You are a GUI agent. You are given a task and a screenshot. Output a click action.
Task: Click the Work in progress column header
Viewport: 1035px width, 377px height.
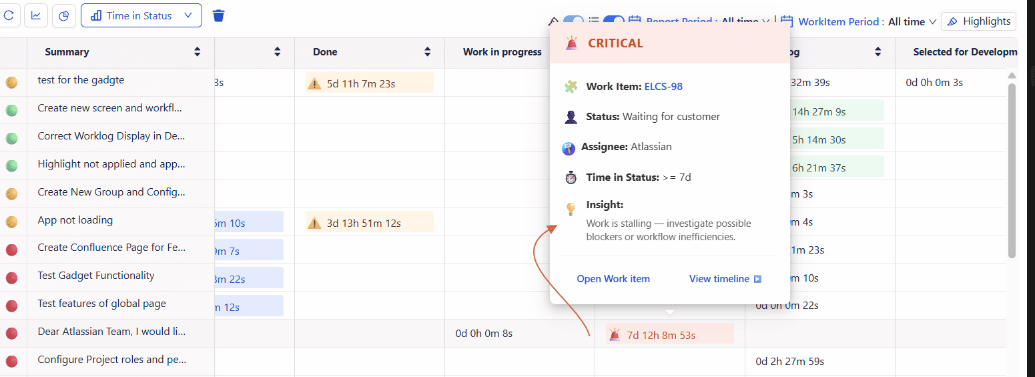[502, 52]
